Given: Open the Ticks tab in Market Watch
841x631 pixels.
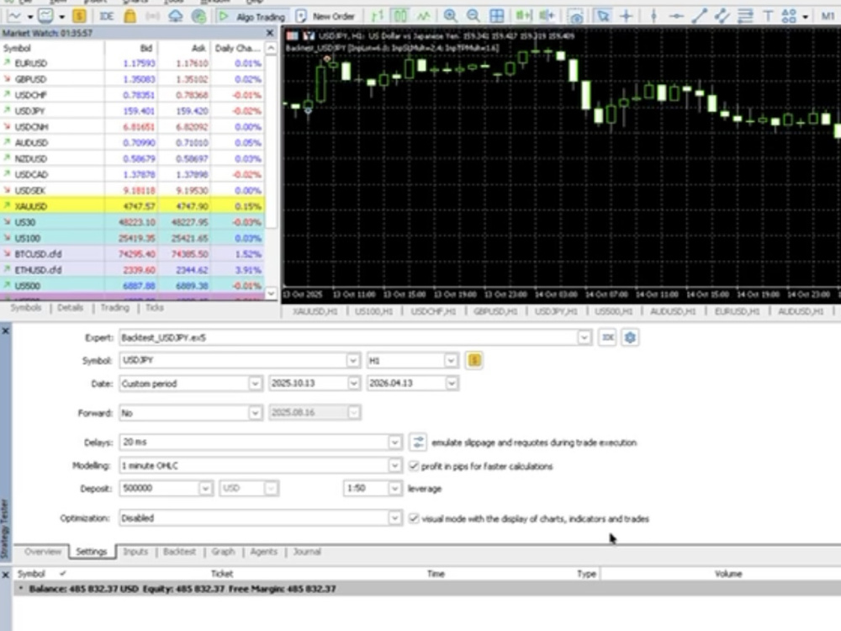Looking at the screenshot, I should point(155,307).
